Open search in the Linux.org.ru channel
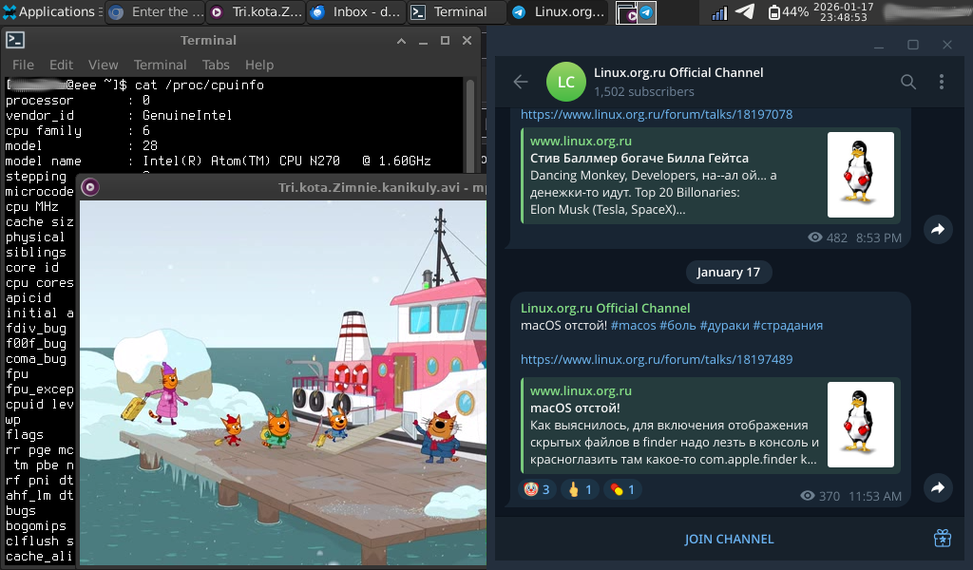Screen dimensions: 973x570 click(908, 82)
